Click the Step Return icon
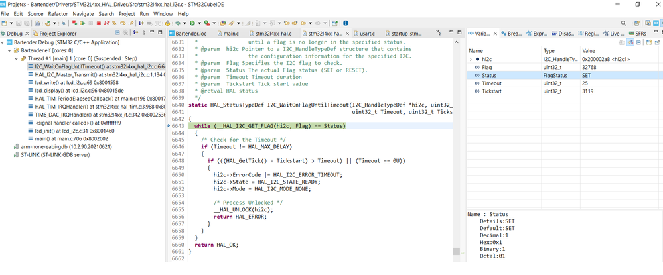This screenshot has height=275, width=663. 131,23
